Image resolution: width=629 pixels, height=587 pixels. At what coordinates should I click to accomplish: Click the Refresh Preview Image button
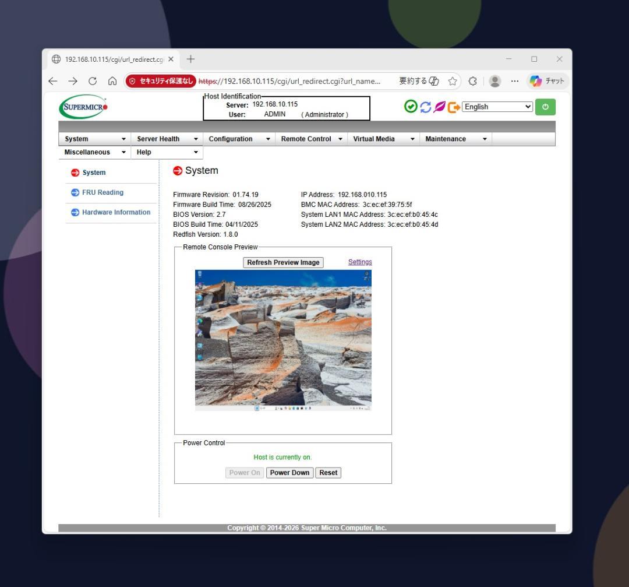coord(283,262)
